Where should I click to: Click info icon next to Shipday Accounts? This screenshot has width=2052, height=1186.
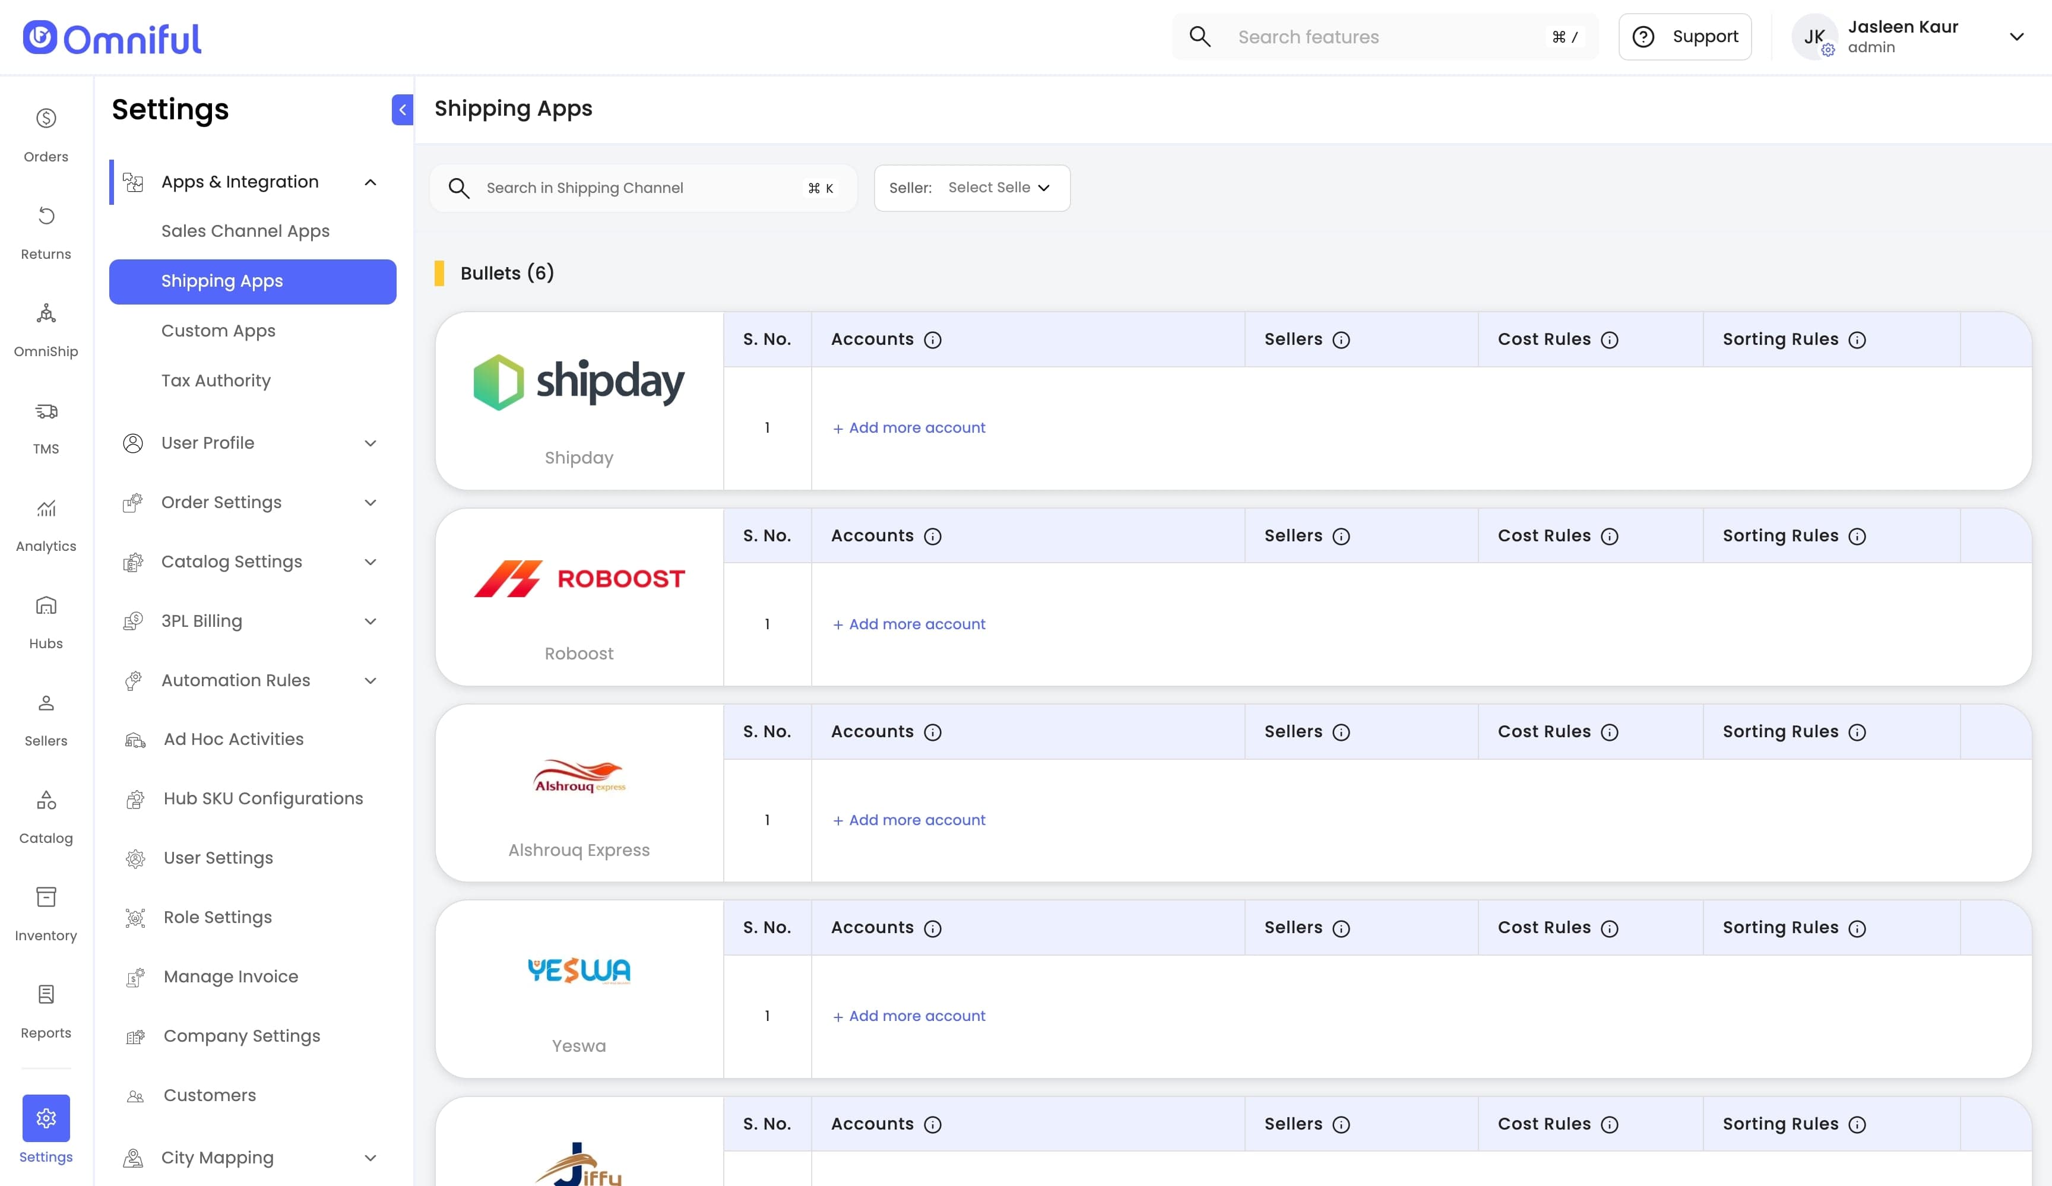pyautogui.click(x=933, y=340)
